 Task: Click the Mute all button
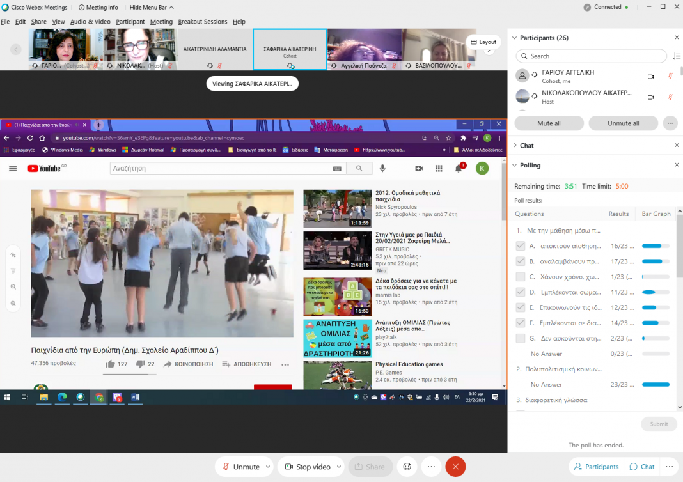(549, 123)
